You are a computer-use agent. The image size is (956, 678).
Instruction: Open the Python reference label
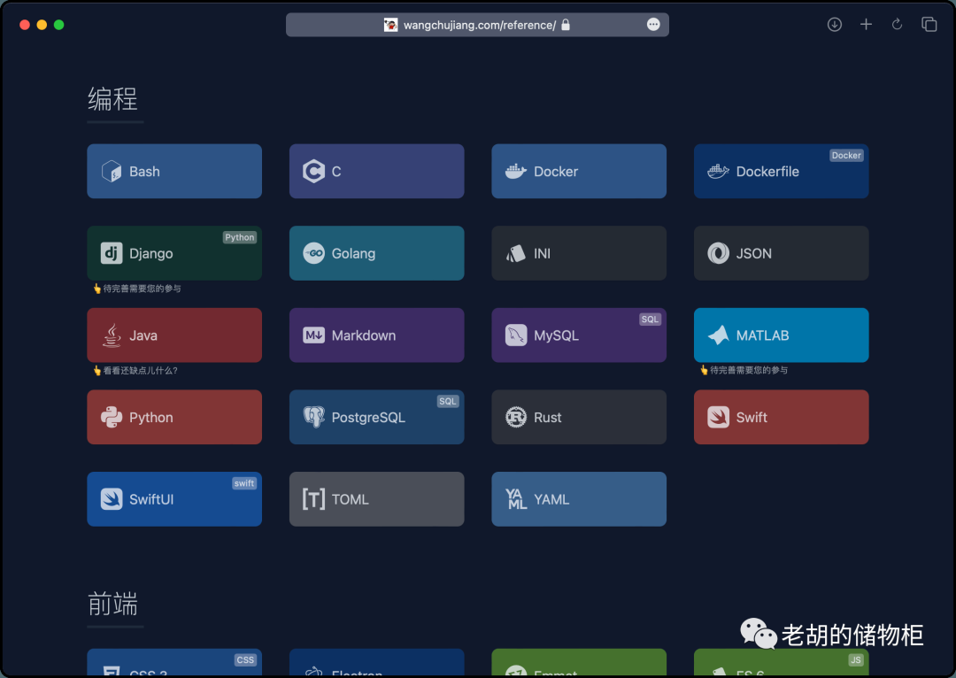(x=151, y=418)
